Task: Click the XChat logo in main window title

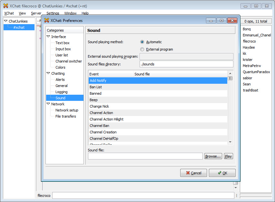Action: [5, 6]
